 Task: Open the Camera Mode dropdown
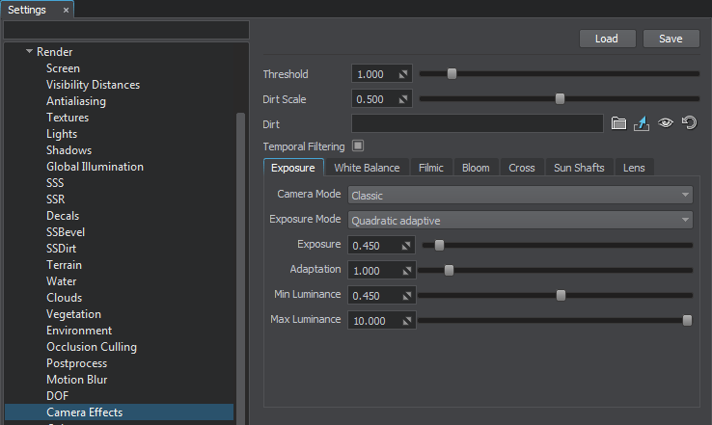click(x=520, y=195)
